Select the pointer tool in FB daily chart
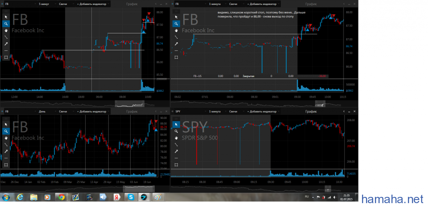The height and width of the screenshot is (204, 428). 6,124
